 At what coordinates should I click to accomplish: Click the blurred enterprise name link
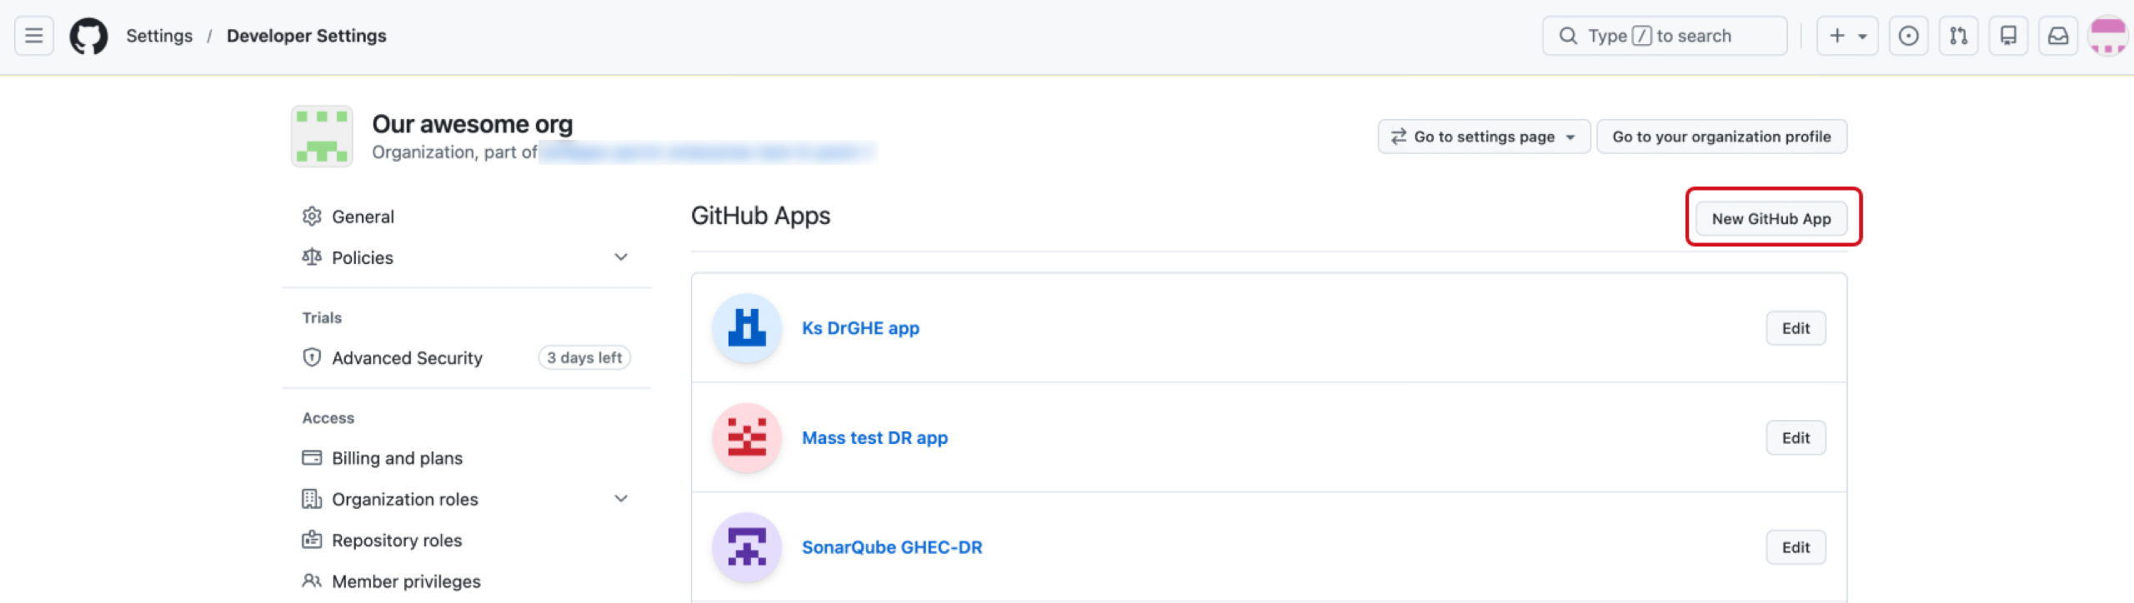tap(708, 152)
